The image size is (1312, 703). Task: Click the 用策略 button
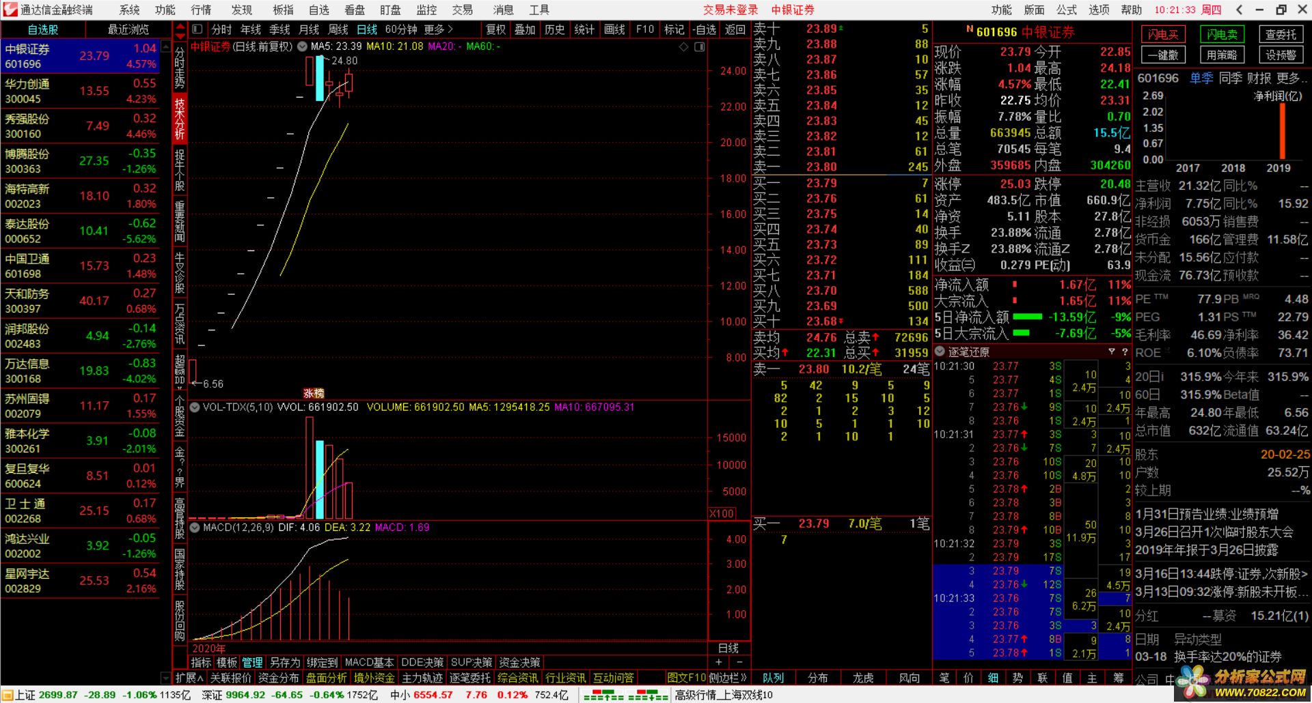tap(1222, 55)
